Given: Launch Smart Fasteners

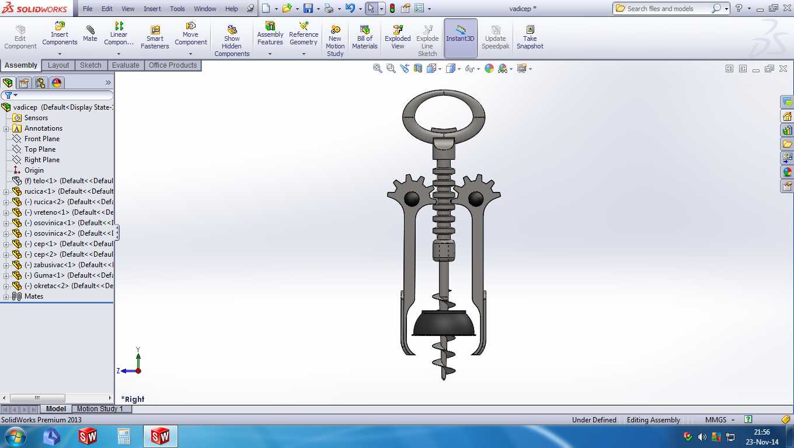Looking at the screenshot, I should point(155,38).
